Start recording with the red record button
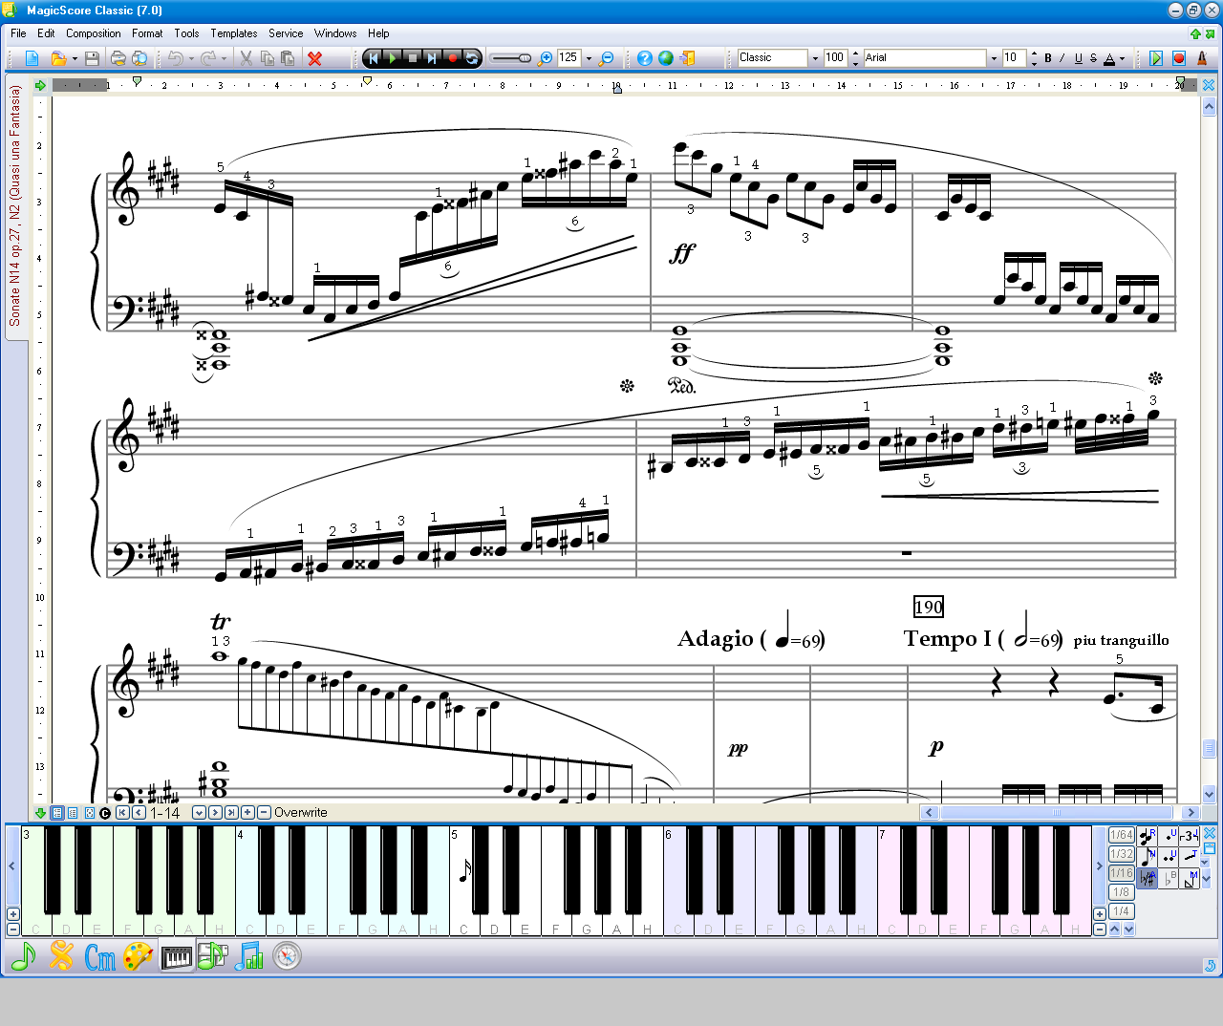 click(x=452, y=58)
